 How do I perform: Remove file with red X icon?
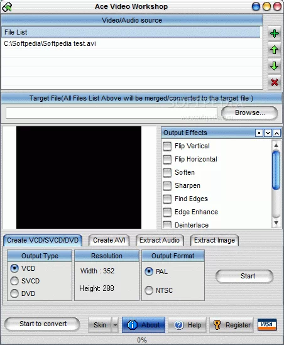(275, 82)
